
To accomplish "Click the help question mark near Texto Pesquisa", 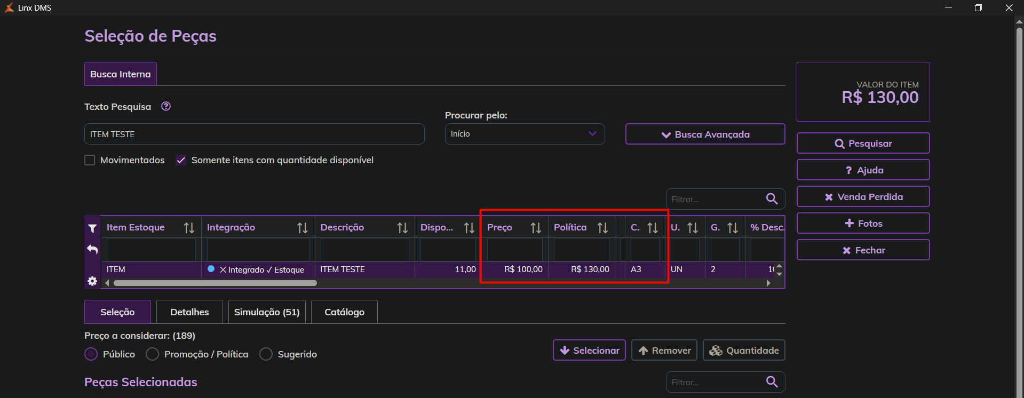I will pos(166,106).
